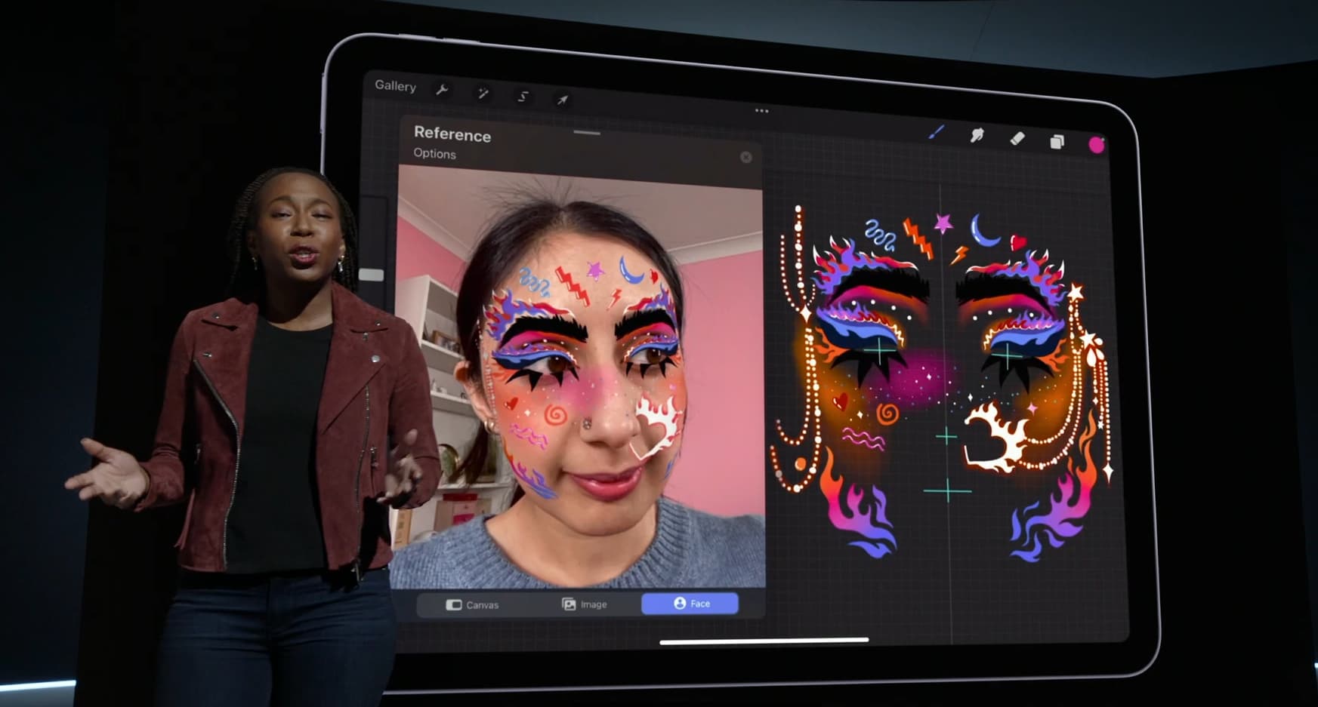Click the Reference panel grab handle
Viewport: 1318px width, 707px height.
pyautogui.click(x=587, y=133)
